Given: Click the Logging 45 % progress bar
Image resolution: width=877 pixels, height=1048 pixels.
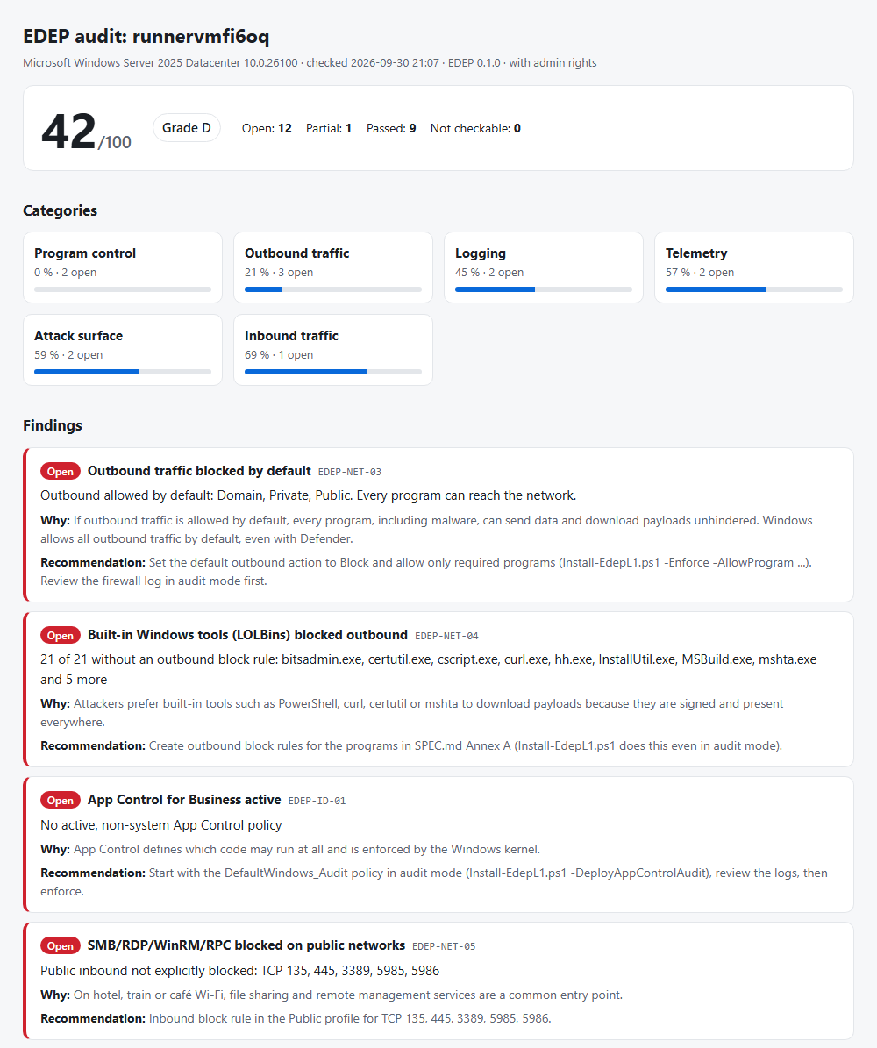Looking at the screenshot, I should point(544,289).
